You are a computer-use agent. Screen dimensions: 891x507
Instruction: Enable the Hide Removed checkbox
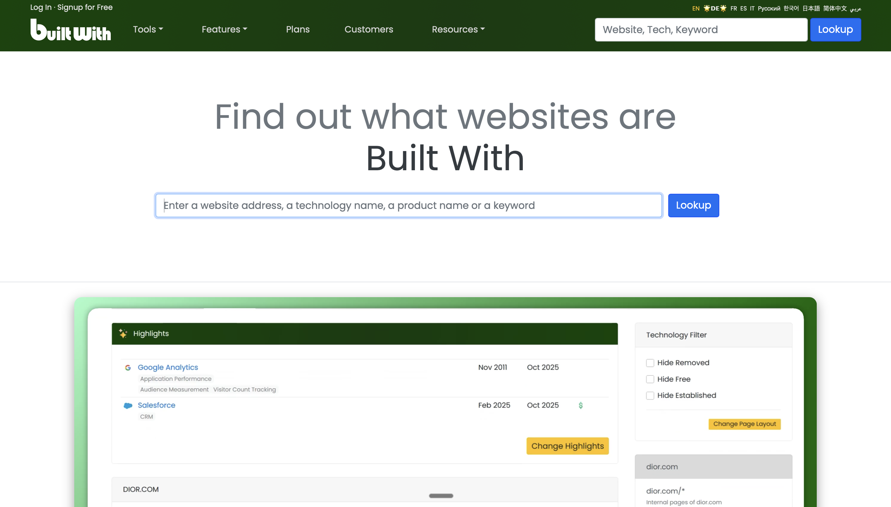coord(650,363)
